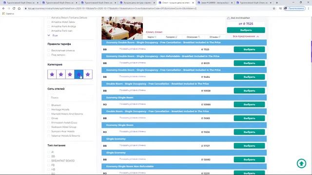
Task: Collapse Все предложения offers list
Action: 246,36
